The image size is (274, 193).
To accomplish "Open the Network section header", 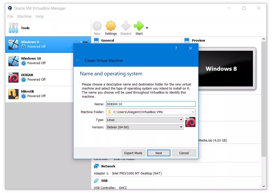I will pos(108,166).
